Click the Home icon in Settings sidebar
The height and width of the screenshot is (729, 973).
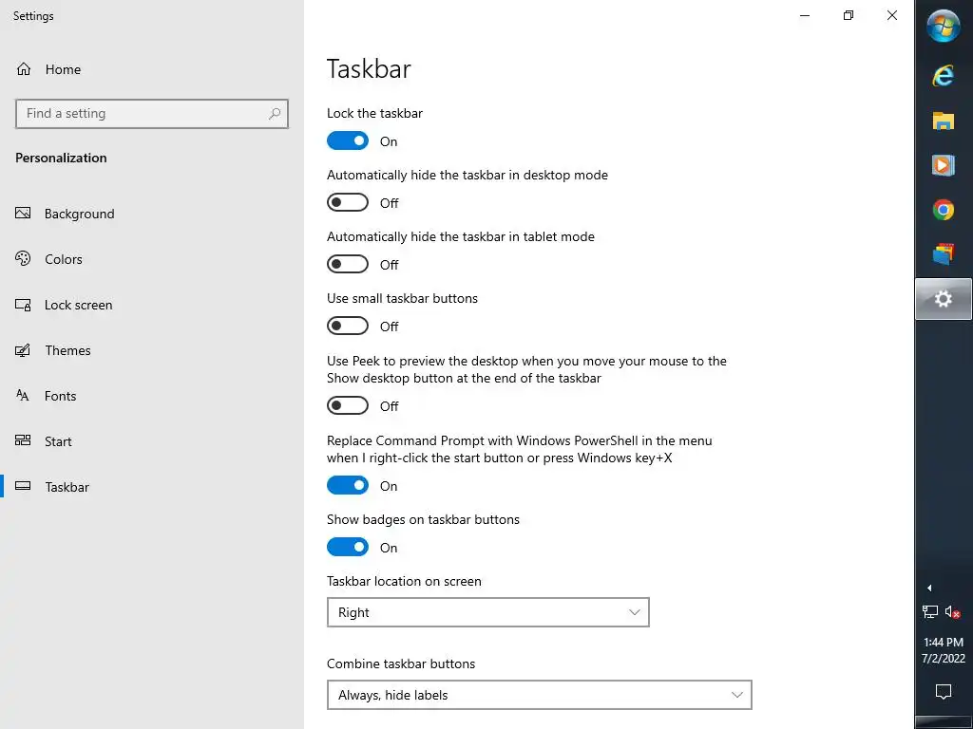pos(25,69)
